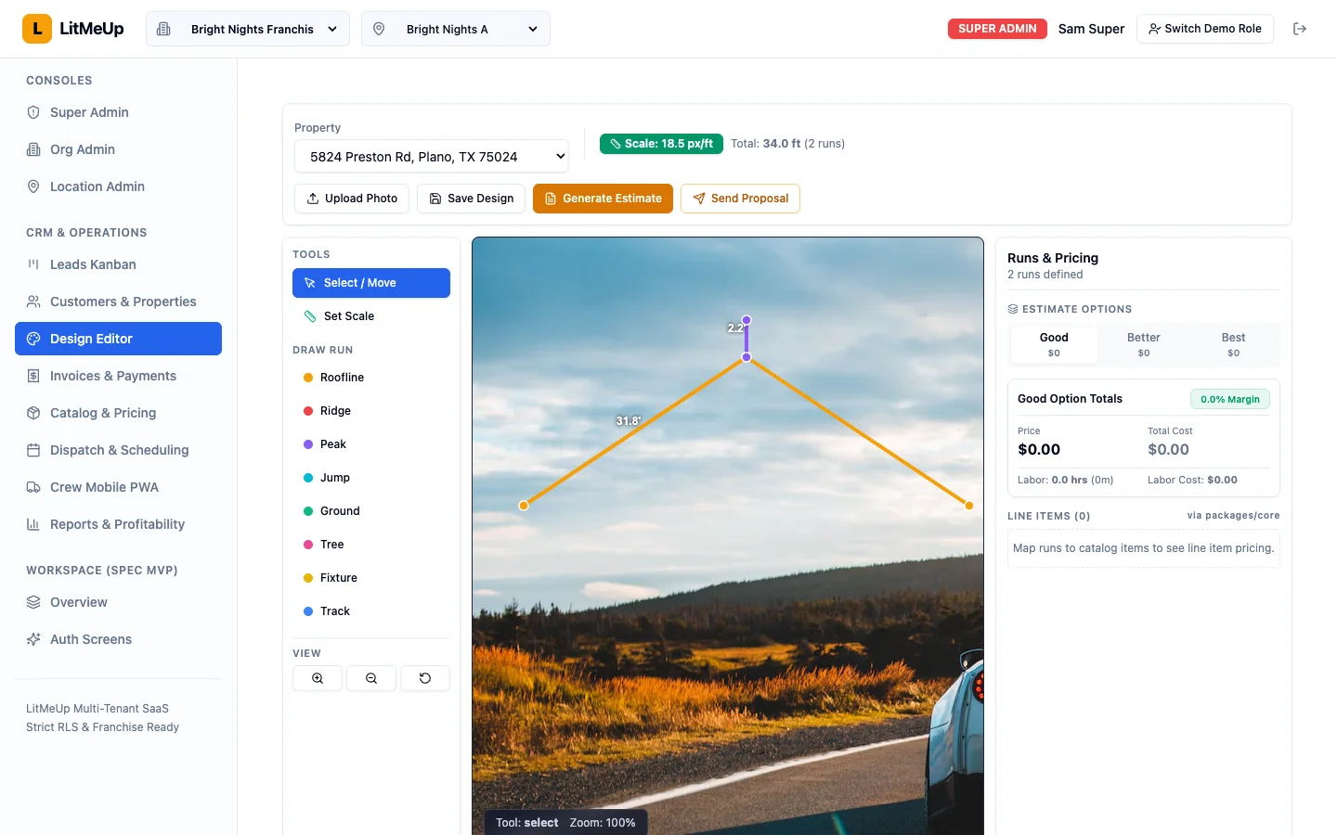The image size is (1337, 835).
Task: Open Catalog & Pricing
Action: [x=118, y=413]
